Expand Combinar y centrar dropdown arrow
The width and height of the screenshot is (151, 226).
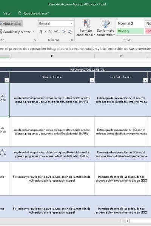pyautogui.click(x=34, y=32)
